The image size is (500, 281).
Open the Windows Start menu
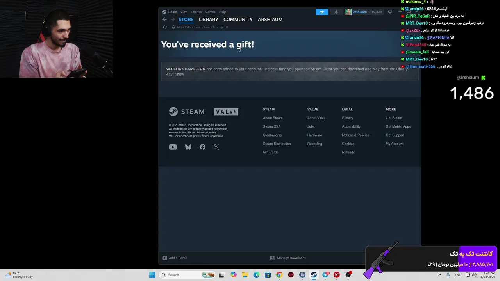point(152,275)
